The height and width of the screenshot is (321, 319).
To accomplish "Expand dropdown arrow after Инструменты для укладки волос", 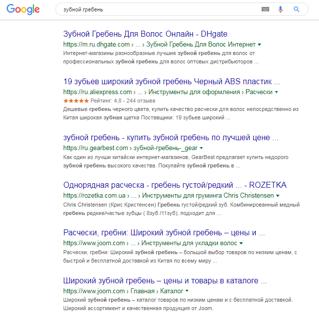I will pos(241,243).
